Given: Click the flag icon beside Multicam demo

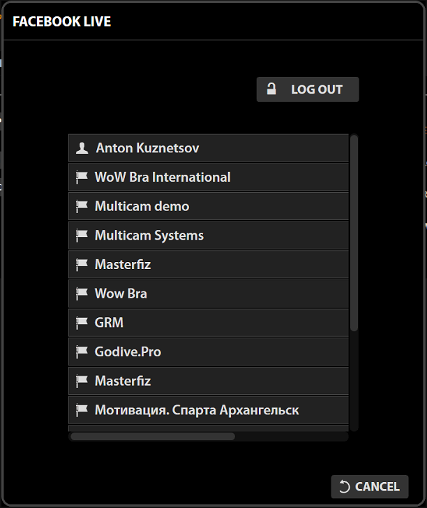Looking at the screenshot, I should pos(82,206).
